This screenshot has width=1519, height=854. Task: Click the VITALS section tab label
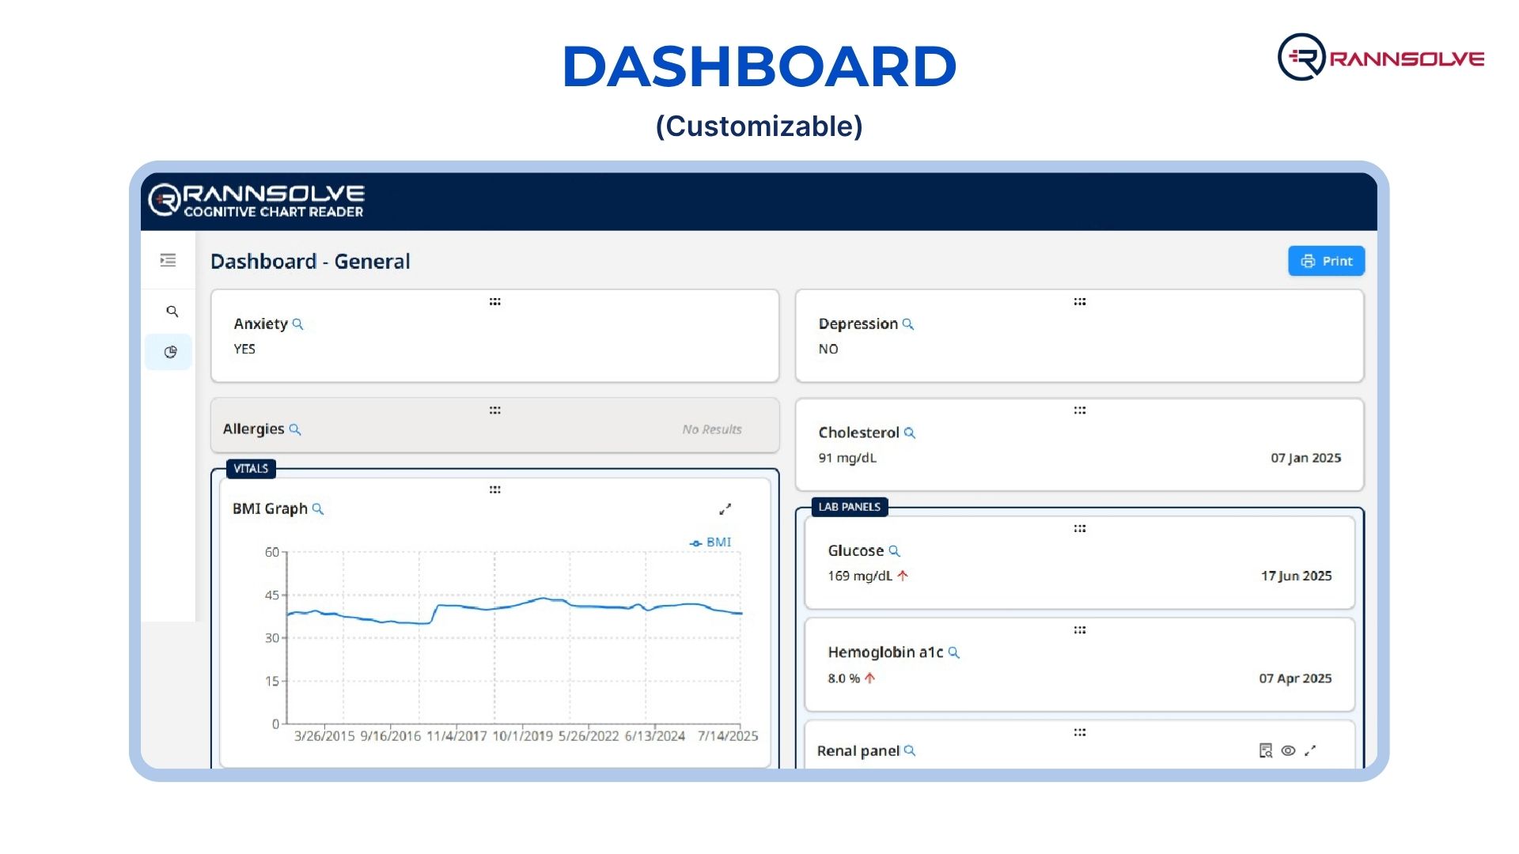251,469
